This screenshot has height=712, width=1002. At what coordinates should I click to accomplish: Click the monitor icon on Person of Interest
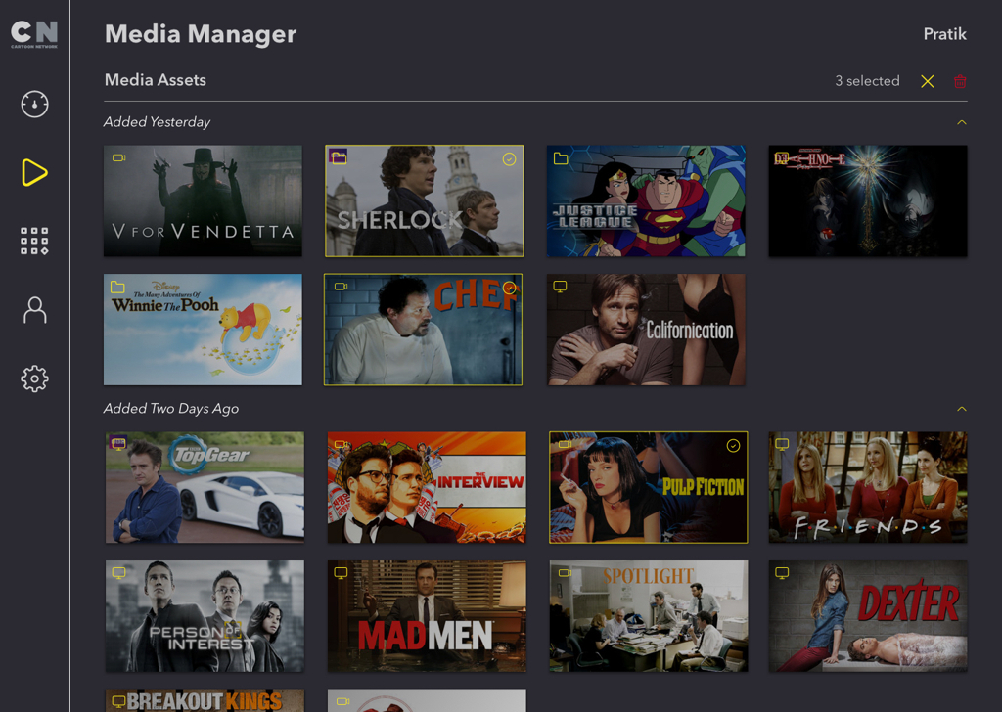pyautogui.click(x=119, y=573)
